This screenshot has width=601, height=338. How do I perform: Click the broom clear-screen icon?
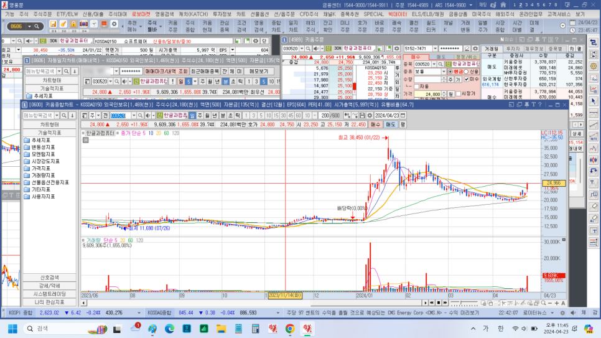(63, 24)
